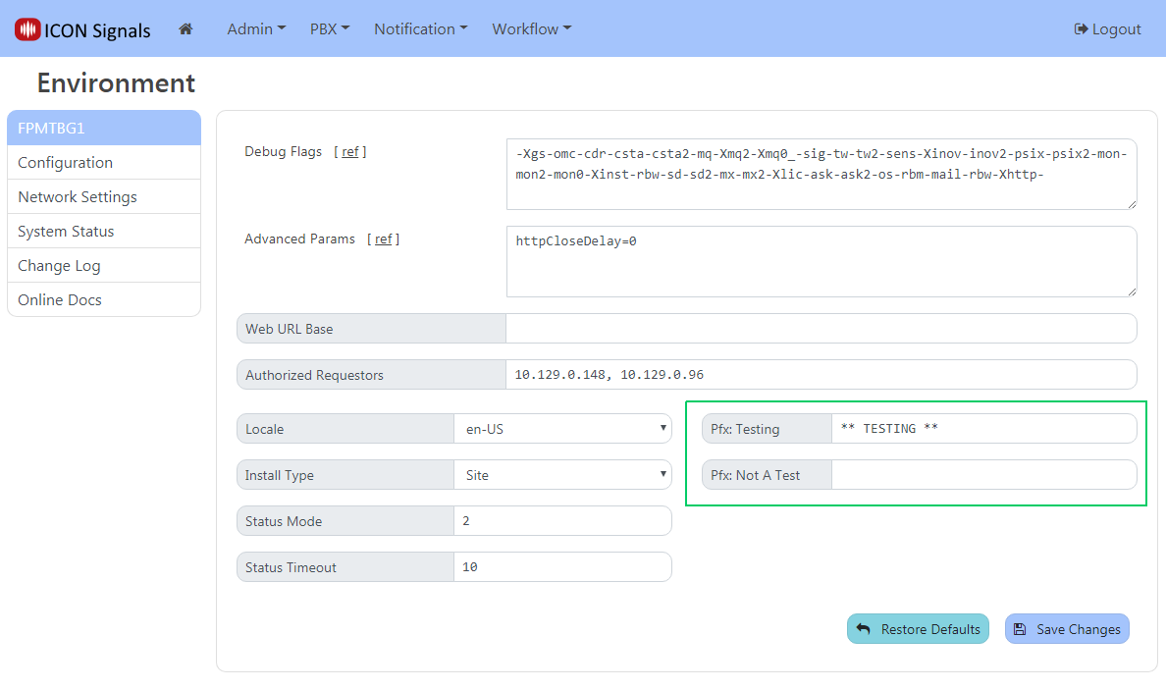Open the Admin dropdown menu
This screenshot has width=1166, height=689.
[x=255, y=29]
